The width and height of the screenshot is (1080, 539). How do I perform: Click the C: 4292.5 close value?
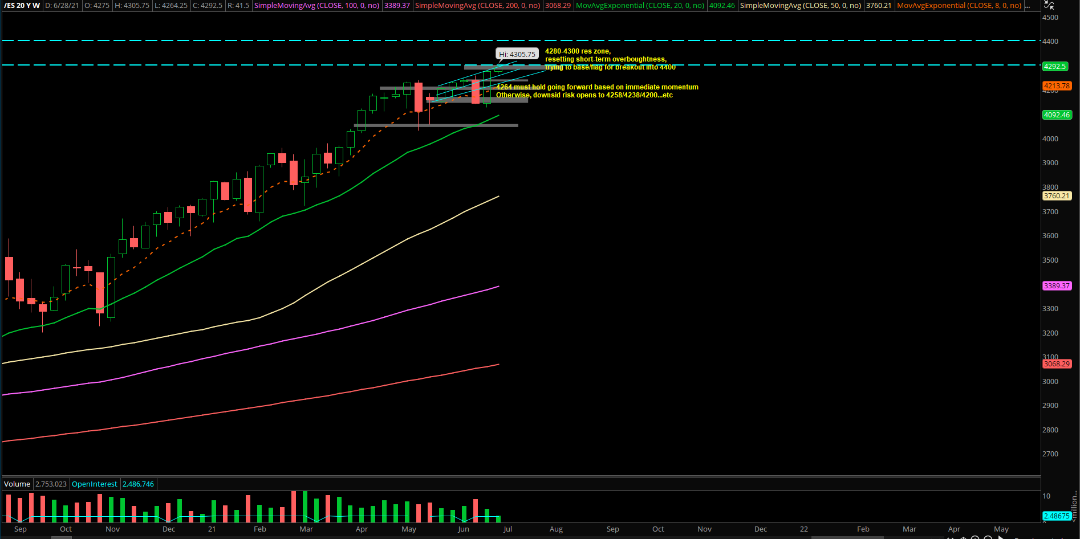pos(208,5)
